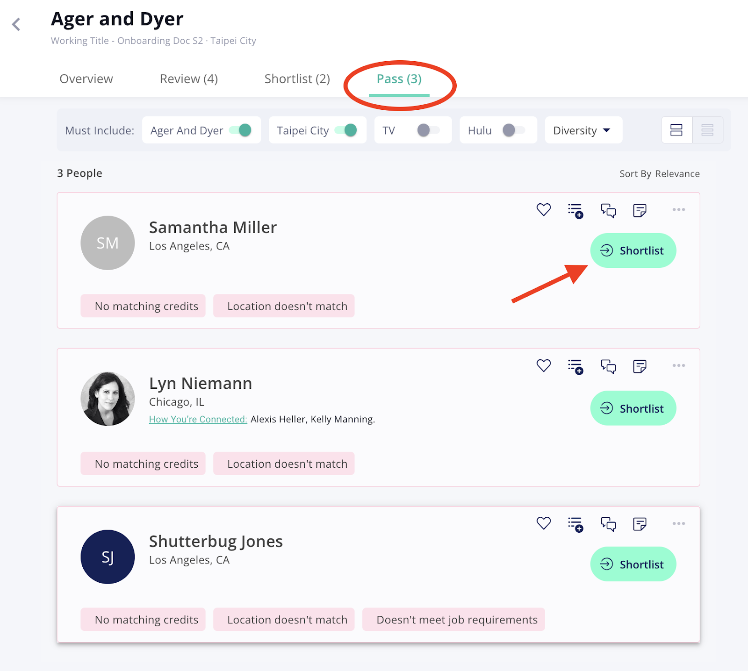Add Shutterbug Jones to a list
748x671 pixels.
pyautogui.click(x=575, y=524)
